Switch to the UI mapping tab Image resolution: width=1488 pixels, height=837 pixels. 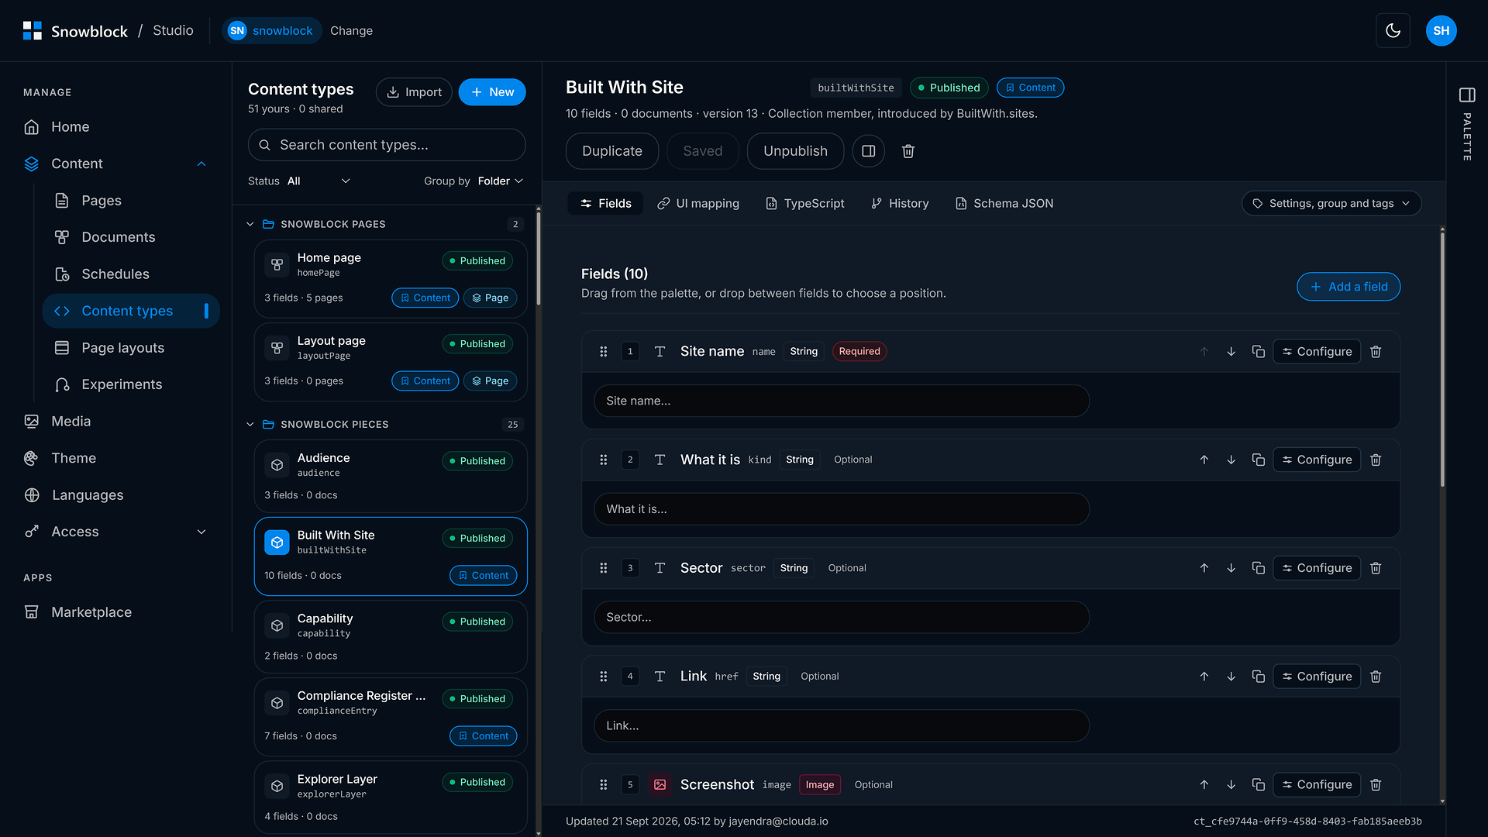[x=698, y=203]
